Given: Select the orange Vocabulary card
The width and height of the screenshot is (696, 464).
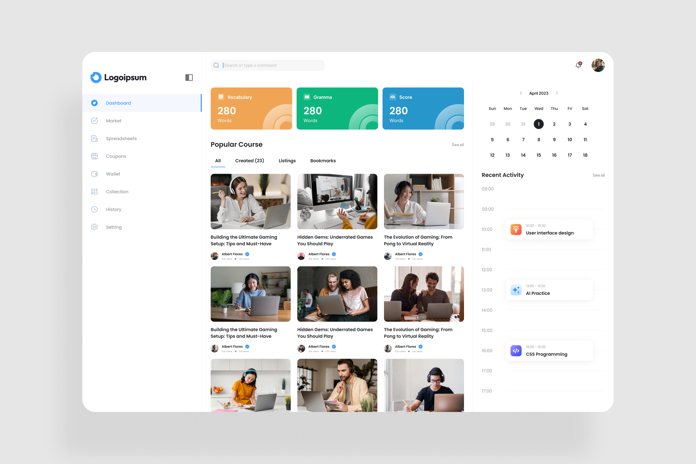Looking at the screenshot, I should point(251,109).
